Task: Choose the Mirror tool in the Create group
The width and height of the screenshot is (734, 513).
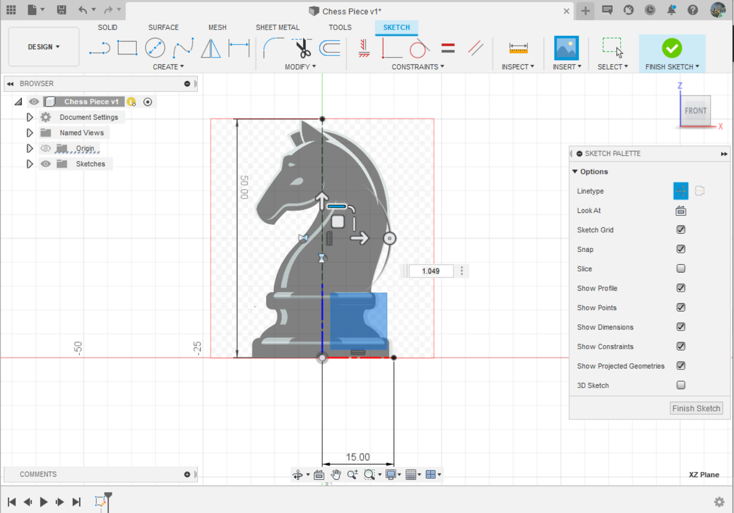Action: pos(210,48)
